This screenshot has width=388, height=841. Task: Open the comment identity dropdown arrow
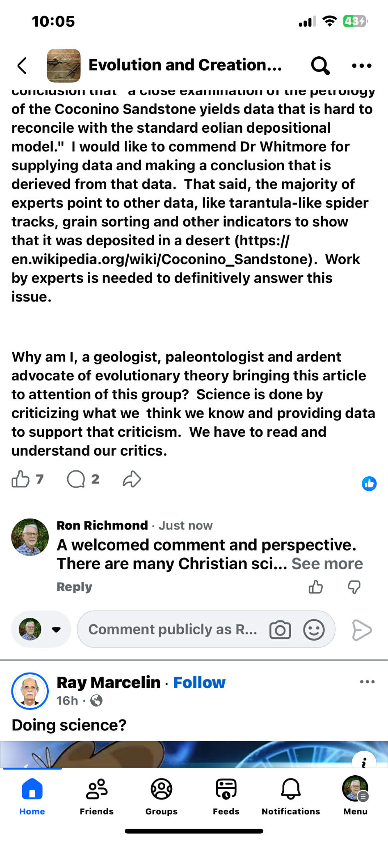pyautogui.click(x=56, y=629)
